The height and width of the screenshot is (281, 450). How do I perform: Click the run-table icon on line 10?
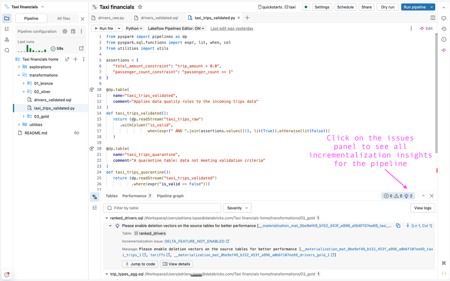coord(92,90)
